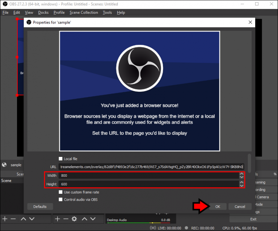The image size is (278, 231).
Task: Increase Width with the up arrow
Action: point(241,174)
